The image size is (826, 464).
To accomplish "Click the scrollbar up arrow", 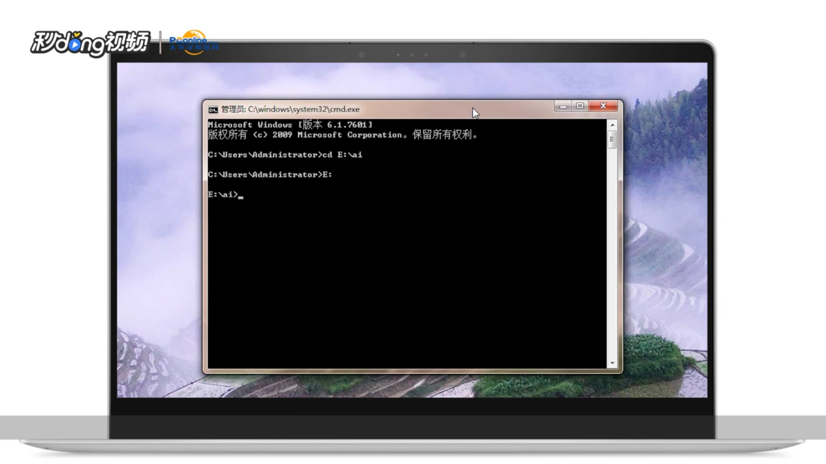I will (612, 125).
